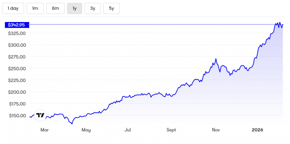Viewport: 290px width, 144px height.
Task: Select the May time axis label
Action: (86, 130)
